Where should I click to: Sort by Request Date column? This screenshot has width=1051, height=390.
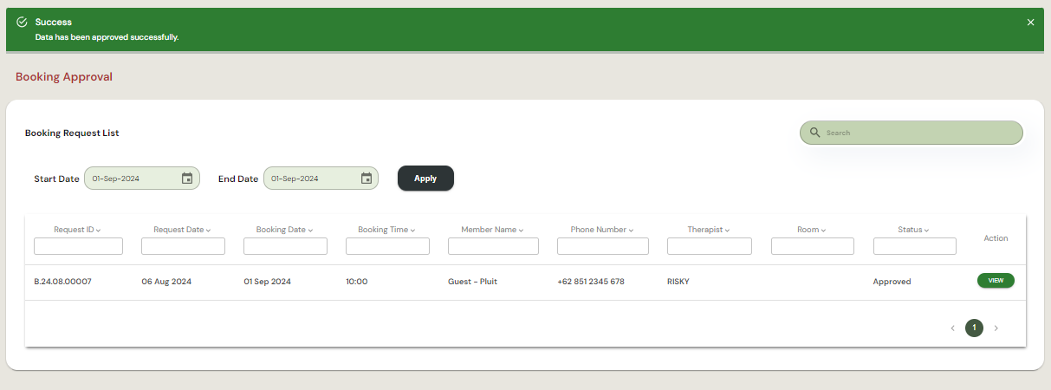[182, 230]
